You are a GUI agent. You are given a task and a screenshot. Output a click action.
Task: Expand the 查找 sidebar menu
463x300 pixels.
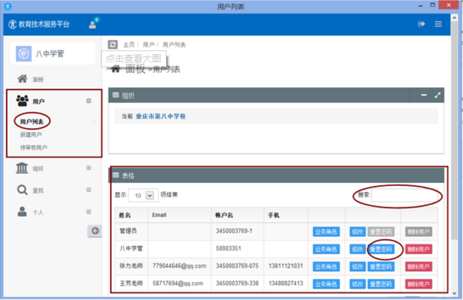88,190
